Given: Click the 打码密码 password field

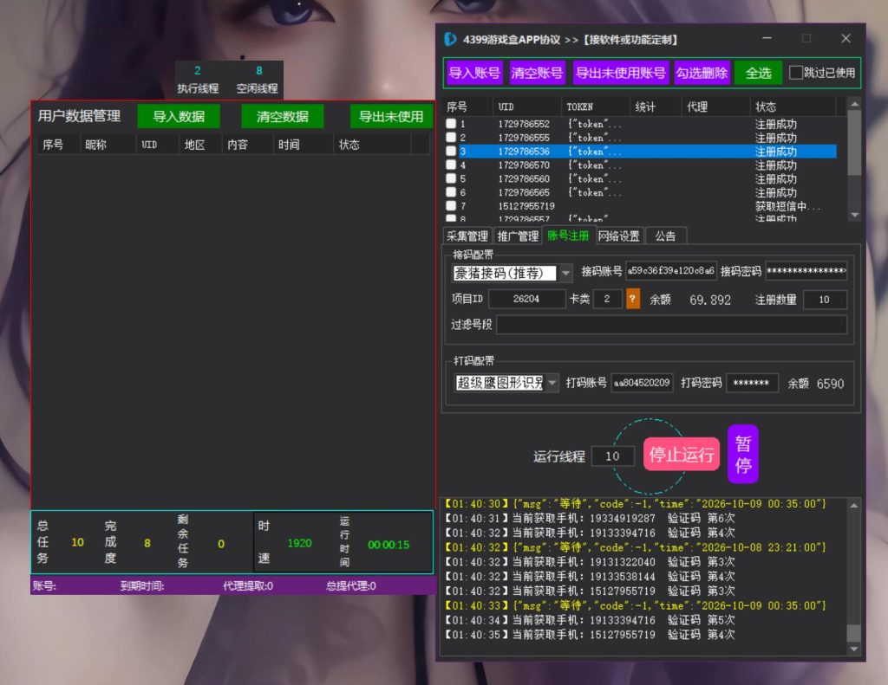Looking at the screenshot, I should (752, 383).
